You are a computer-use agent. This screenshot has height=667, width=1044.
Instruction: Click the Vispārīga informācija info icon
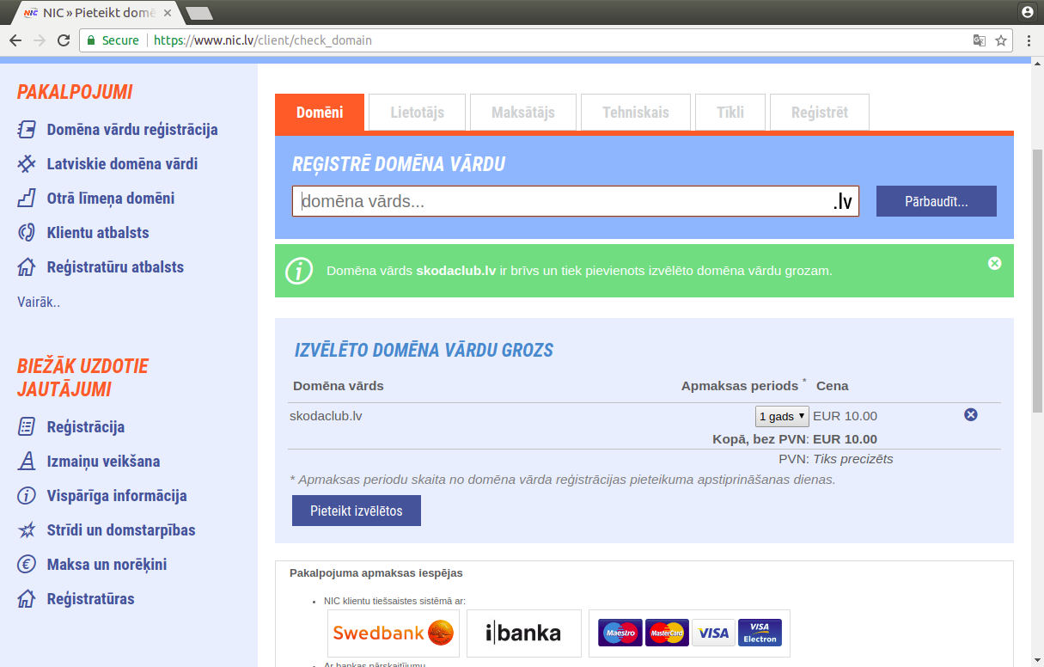[27, 496]
